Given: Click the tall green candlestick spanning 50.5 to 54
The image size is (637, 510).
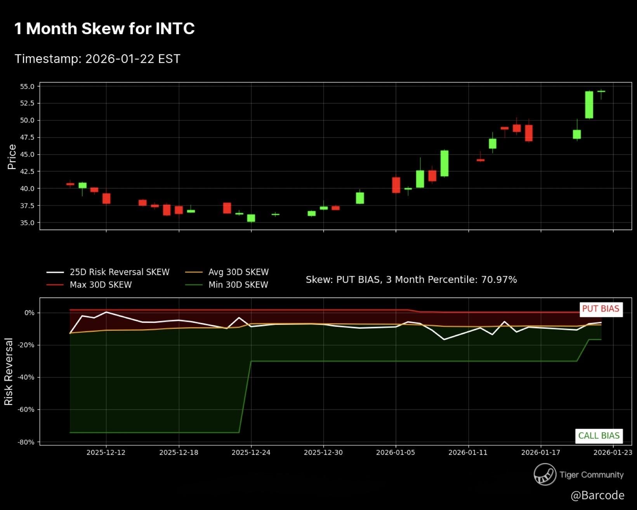Looking at the screenshot, I should click(x=589, y=105).
